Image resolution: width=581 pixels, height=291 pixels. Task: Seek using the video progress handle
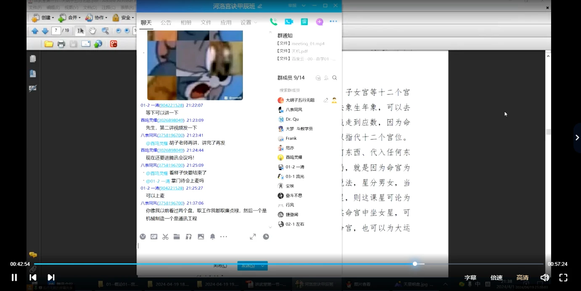coord(415,264)
